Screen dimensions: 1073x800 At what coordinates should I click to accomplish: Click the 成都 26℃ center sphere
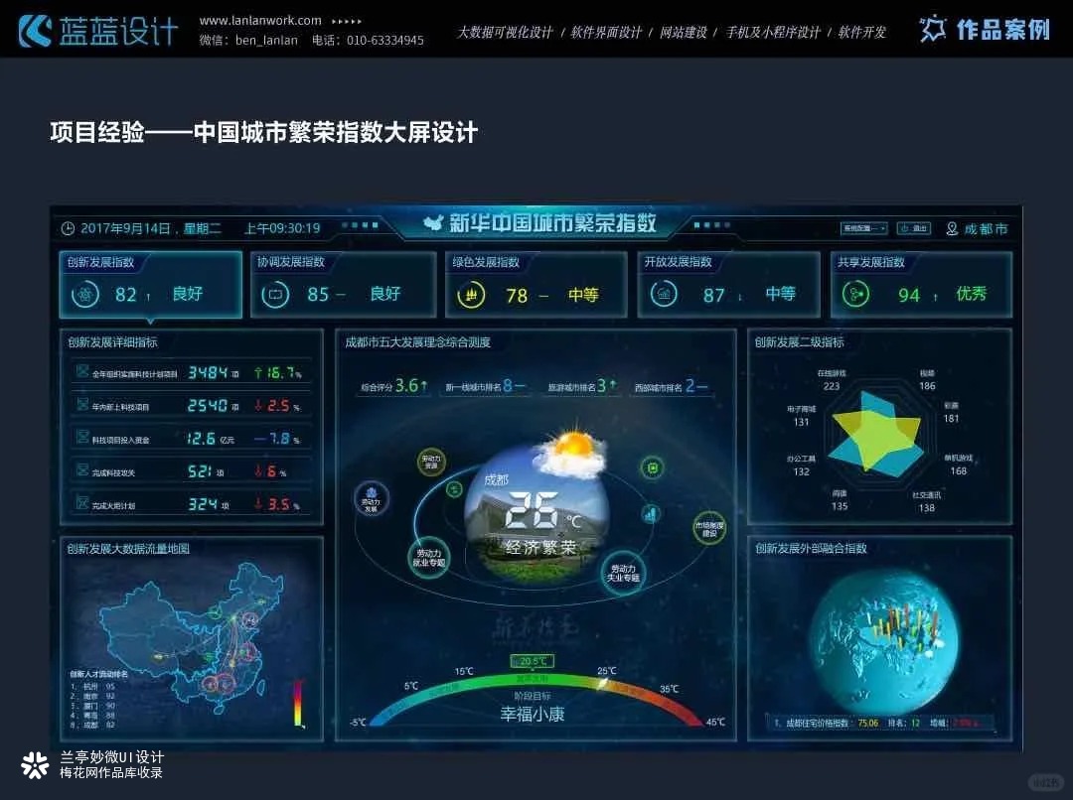pos(537,514)
